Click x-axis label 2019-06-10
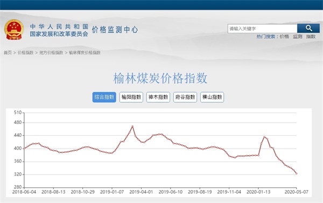This screenshot has width=323, height=203. tap(171, 192)
